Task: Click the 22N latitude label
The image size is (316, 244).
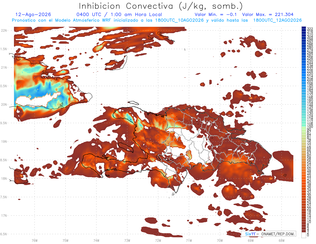Action: [x=4, y=31]
